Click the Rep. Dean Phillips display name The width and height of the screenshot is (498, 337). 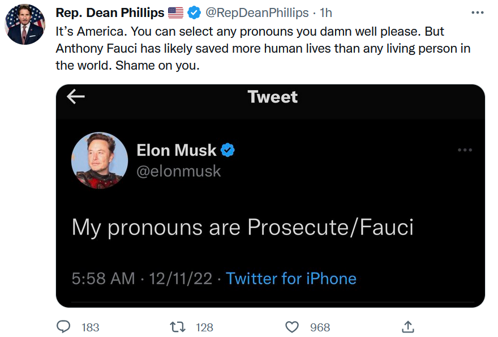click(x=110, y=13)
